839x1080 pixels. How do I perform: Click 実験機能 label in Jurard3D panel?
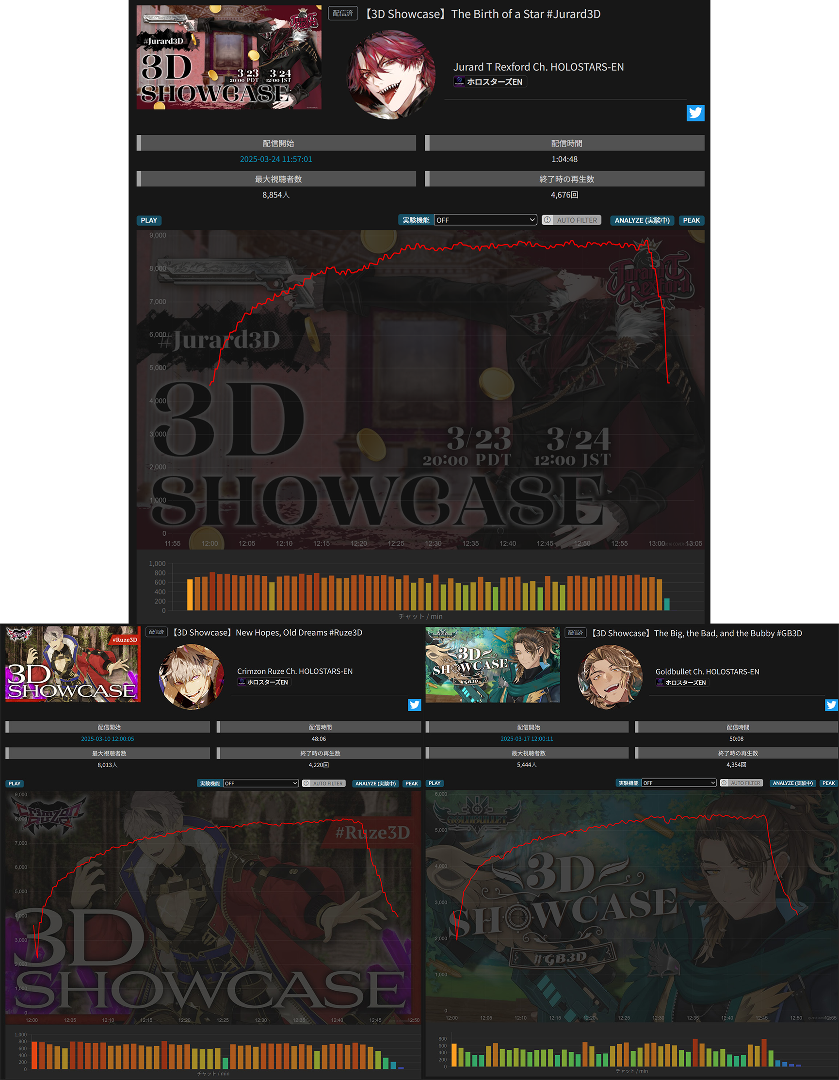click(416, 220)
